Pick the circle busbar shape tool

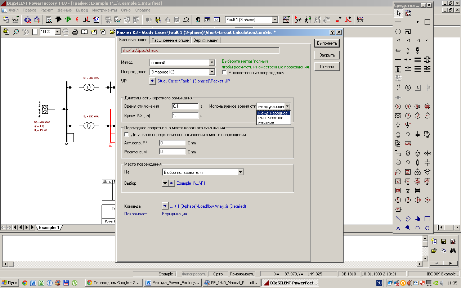click(398, 32)
